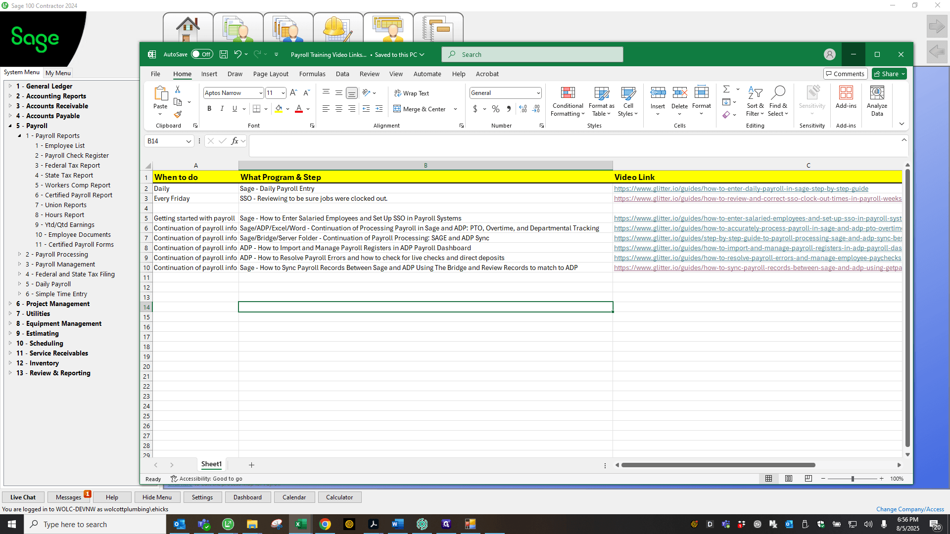Image resolution: width=950 pixels, height=534 pixels.
Task: Toggle Italic formatting
Action: [222, 109]
